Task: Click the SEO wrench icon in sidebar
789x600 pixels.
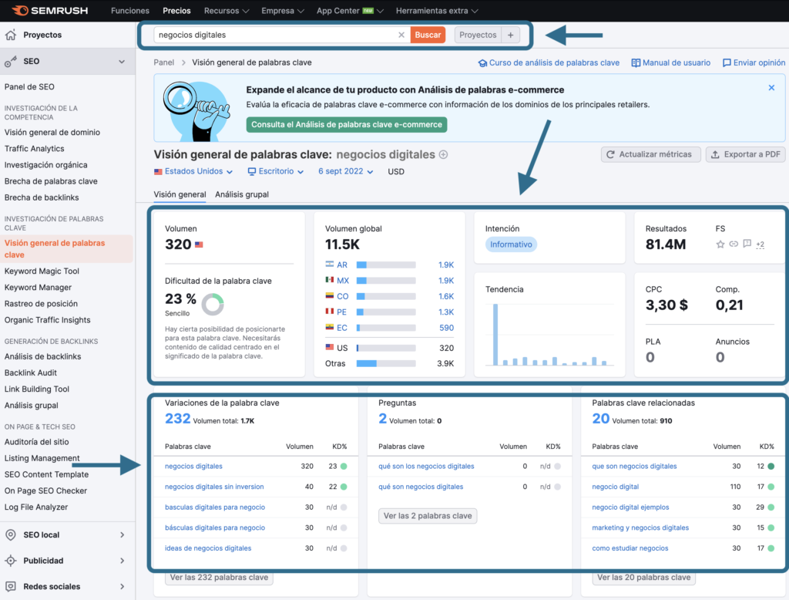Action: click(x=11, y=60)
